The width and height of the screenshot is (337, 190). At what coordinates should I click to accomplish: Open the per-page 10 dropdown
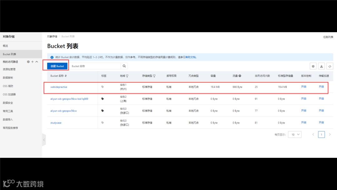click(x=295, y=134)
